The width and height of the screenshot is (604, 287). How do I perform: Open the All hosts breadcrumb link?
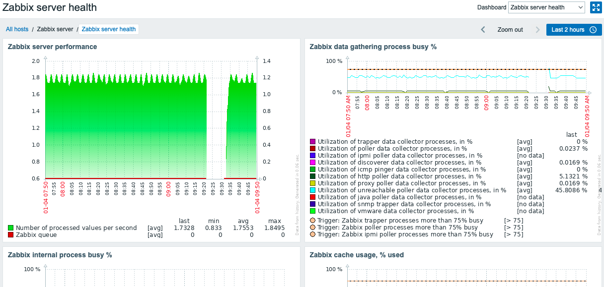17,29
